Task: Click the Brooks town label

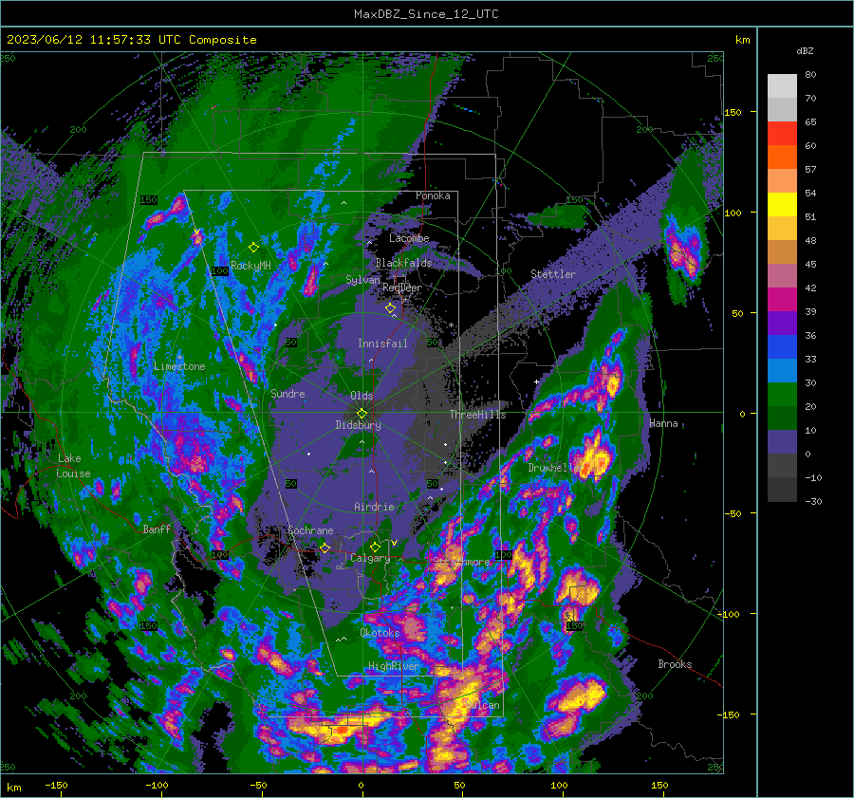Action: coord(675,664)
